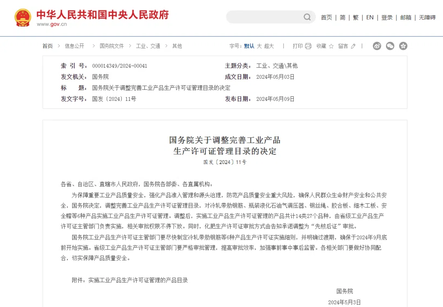
Task: Click the favorite star outline icon
Action: (331, 46)
